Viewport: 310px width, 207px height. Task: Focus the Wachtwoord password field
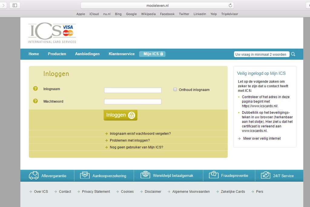[133, 102]
